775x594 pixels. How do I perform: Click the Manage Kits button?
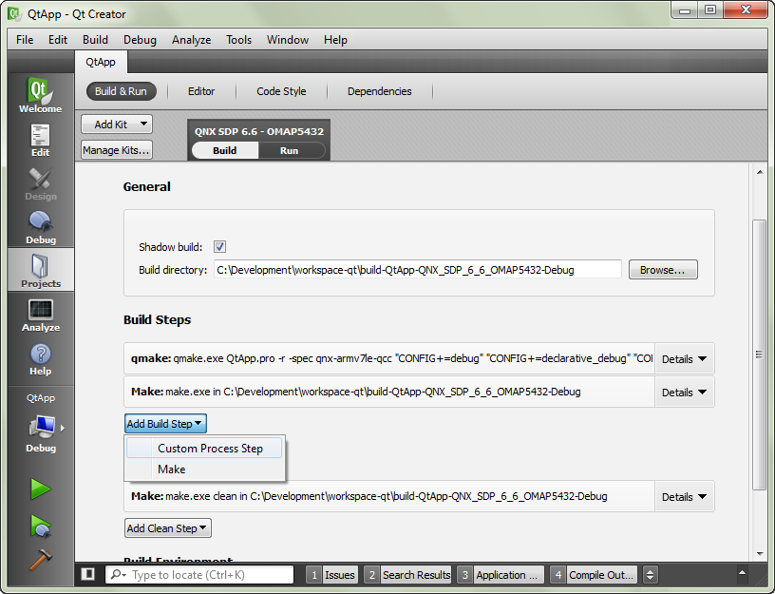116,150
